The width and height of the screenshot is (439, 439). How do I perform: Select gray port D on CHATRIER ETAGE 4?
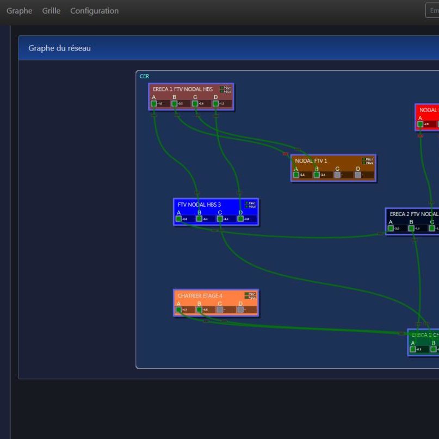pos(240,310)
